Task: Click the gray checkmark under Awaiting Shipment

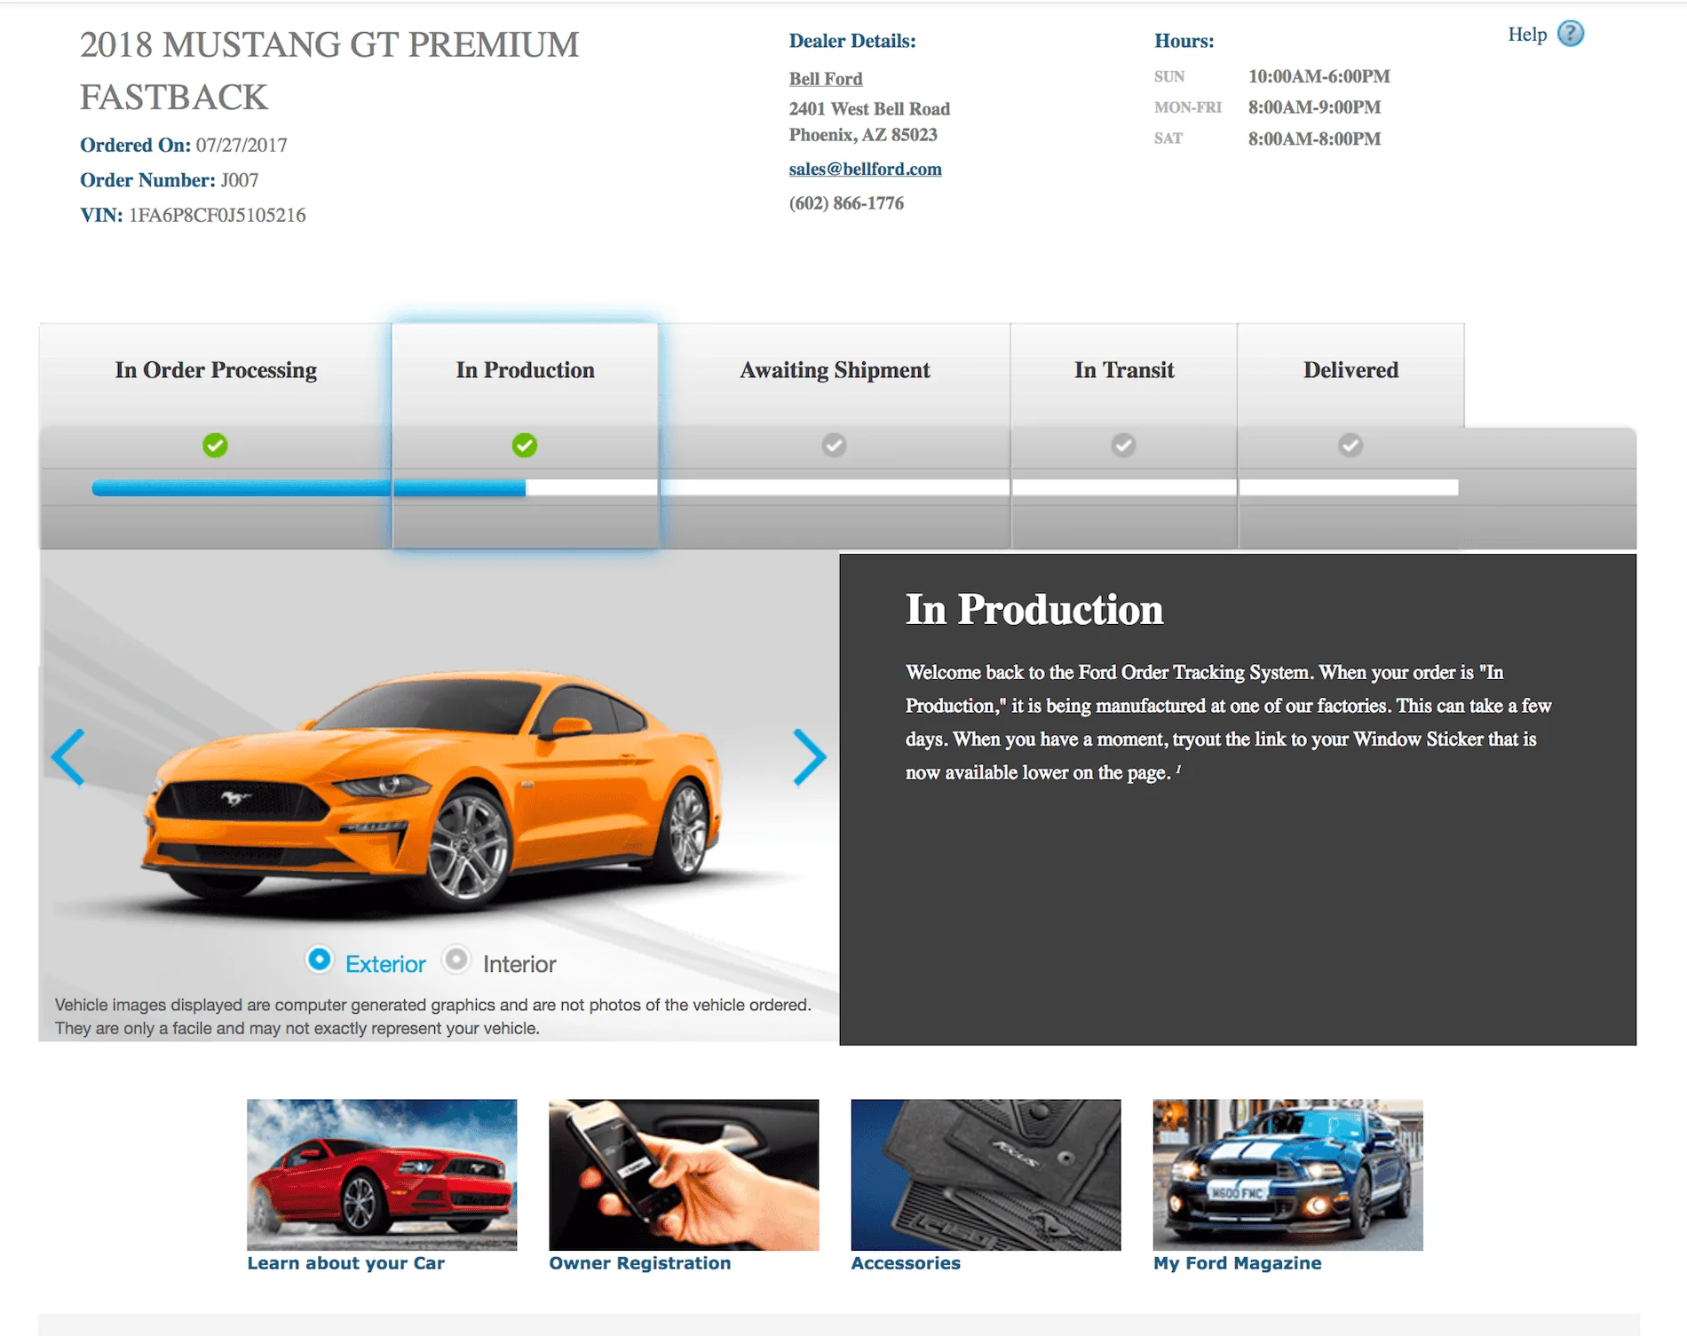Action: (834, 445)
